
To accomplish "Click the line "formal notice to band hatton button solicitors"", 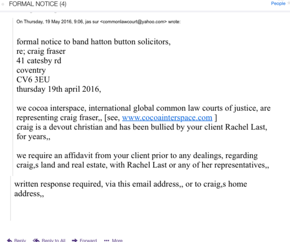I will pyautogui.click(x=93, y=42).
